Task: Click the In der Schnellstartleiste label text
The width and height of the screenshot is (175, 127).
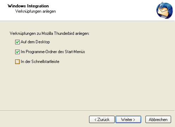Action: click(40, 62)
